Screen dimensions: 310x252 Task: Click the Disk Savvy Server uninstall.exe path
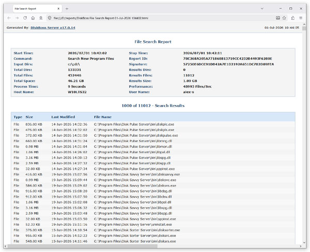tap(133, 225)
